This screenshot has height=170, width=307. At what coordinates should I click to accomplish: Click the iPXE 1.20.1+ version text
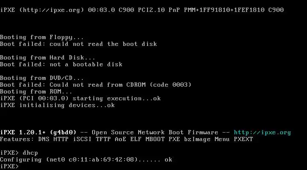coord(23,133)
